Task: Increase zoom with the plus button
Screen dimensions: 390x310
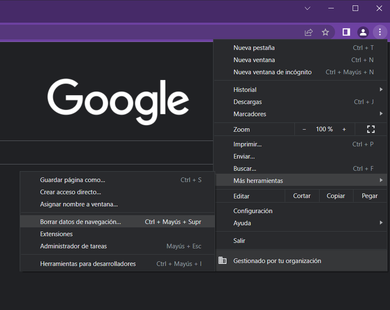Action: coord(344,129)
